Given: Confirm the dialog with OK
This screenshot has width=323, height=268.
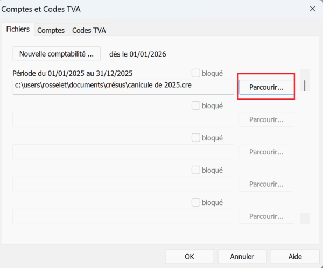Looking at the screenshot, I should 189,257.
